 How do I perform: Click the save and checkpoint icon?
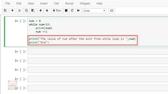point(5,10)
